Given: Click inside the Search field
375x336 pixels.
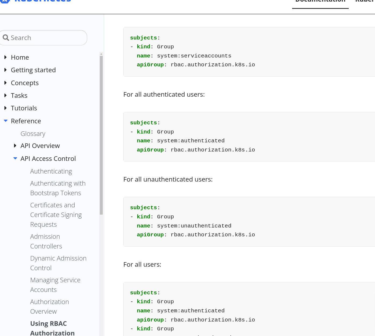Looking at the screenshot, I should tap(43, 38).
